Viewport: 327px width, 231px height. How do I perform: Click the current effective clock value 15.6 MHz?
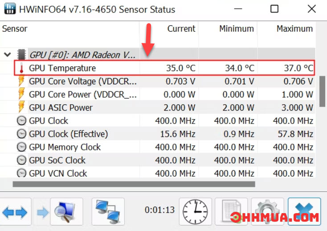[x=178, y=134]
